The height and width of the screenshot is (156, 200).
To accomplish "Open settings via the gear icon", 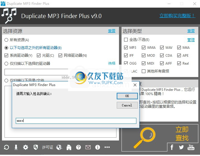I will click(26, 147).
